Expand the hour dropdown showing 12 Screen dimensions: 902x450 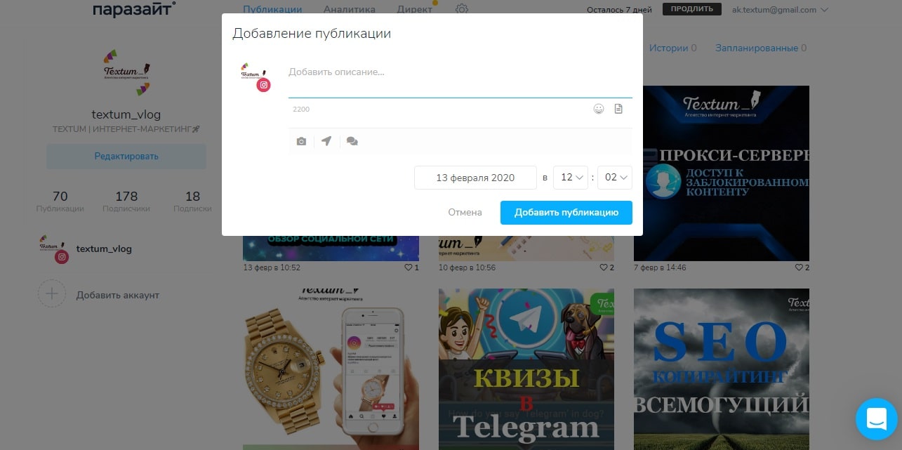[x=571, y=178]
